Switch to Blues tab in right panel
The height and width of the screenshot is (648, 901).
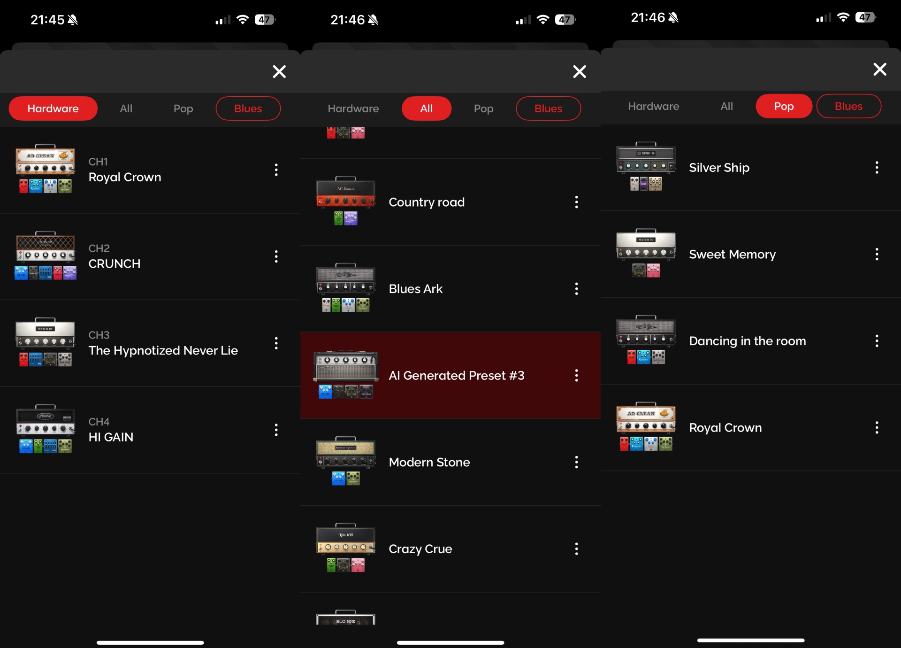(849, 106)
